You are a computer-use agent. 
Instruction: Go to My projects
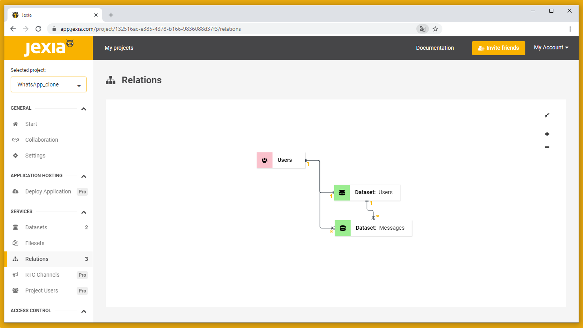coord(119,48)
